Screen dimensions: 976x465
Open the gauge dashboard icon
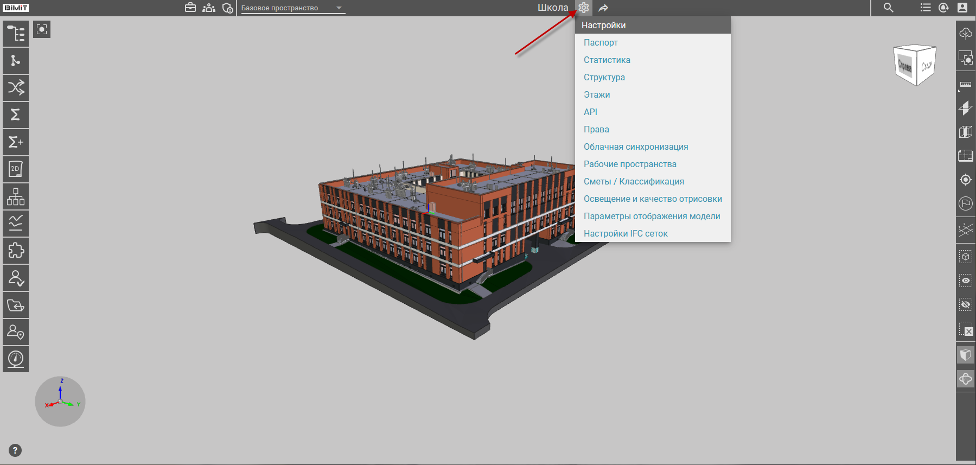[16, 359]
